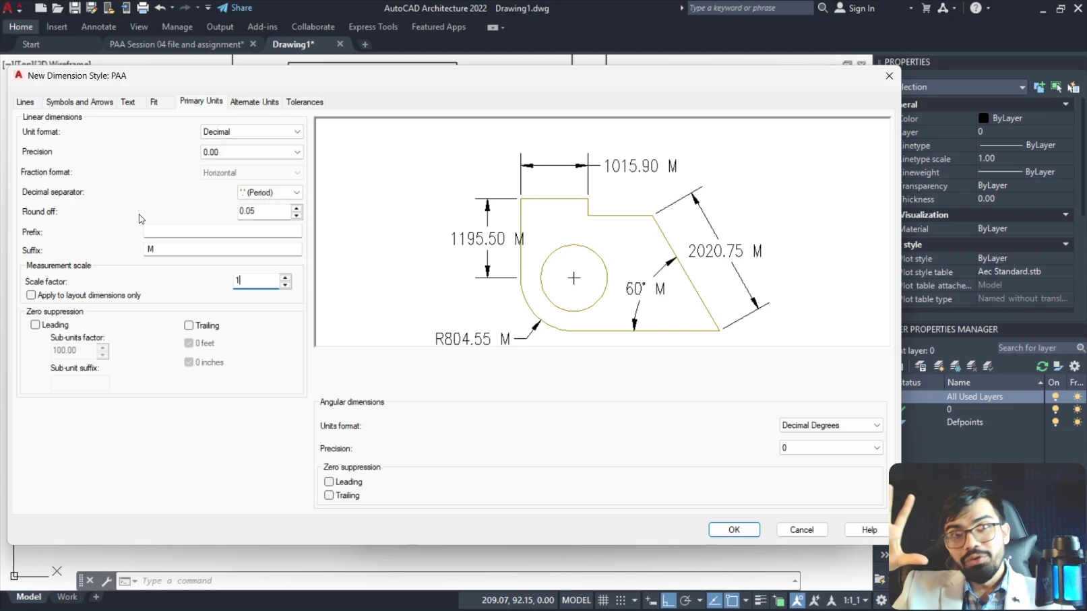1087x611 pixels.
Task: Click the black ByLayer color swatch
Action: tap(983, 119)
